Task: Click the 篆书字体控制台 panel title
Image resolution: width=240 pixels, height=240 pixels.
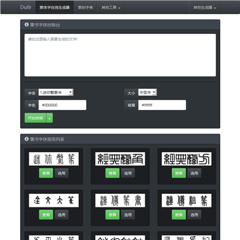Action: tap(45, 25)
